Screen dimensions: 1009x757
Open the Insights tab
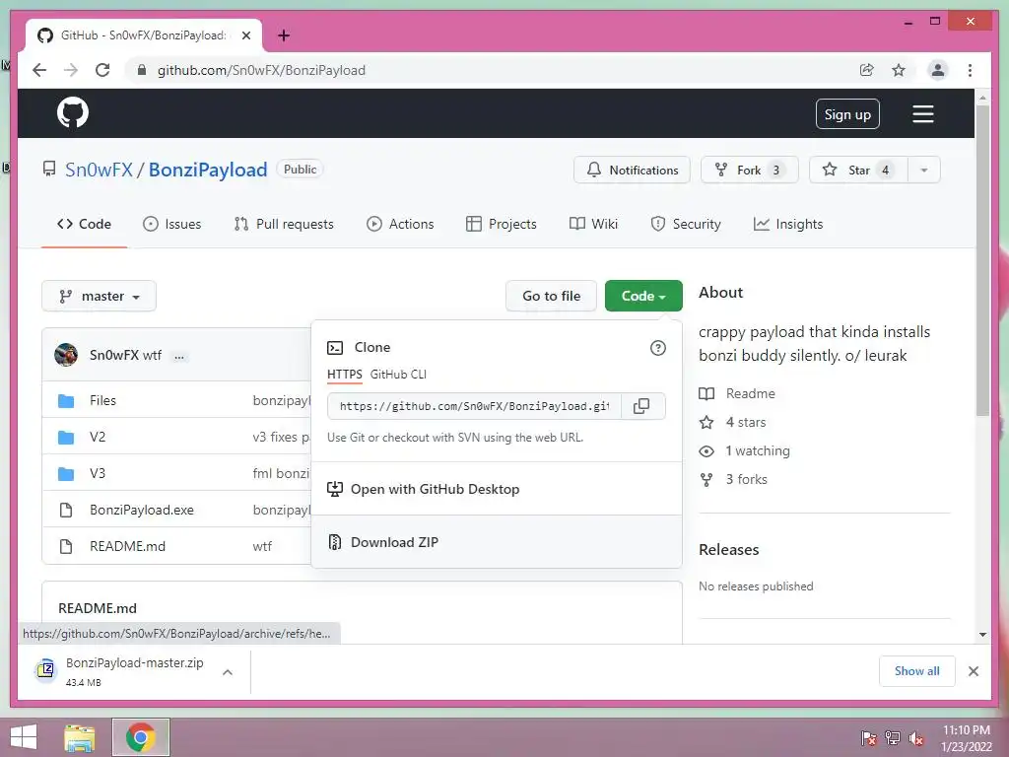tap(788, 224)
